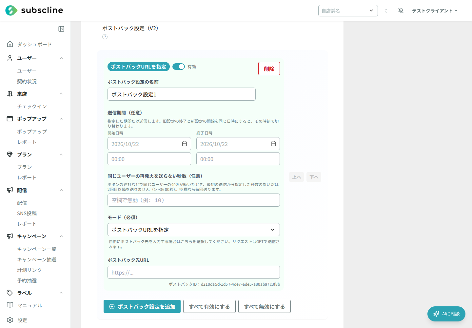472x328 pixels.
Task: Open notifications bell icon
Action: [401, 10]
